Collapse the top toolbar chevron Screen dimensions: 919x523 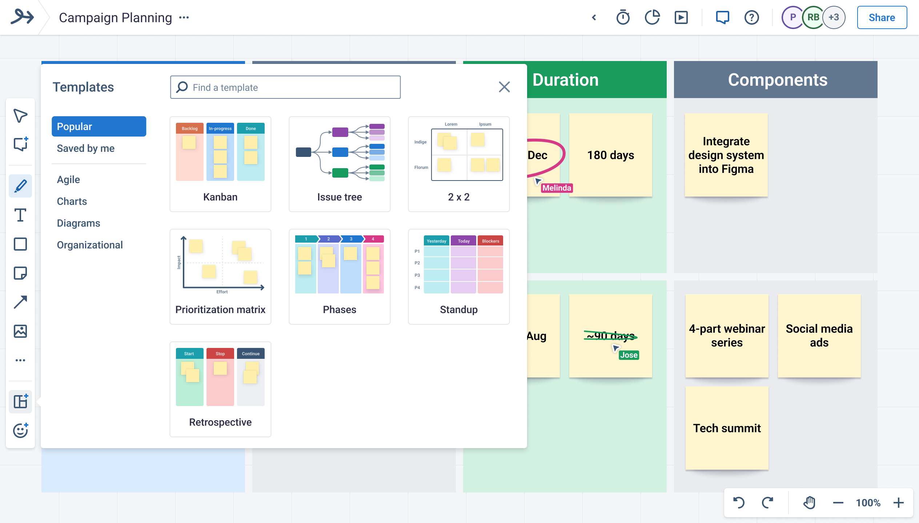coord(594,17)
